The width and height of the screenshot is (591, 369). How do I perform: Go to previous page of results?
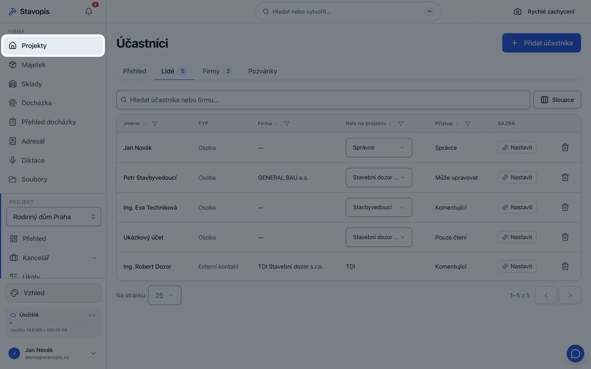546,295
